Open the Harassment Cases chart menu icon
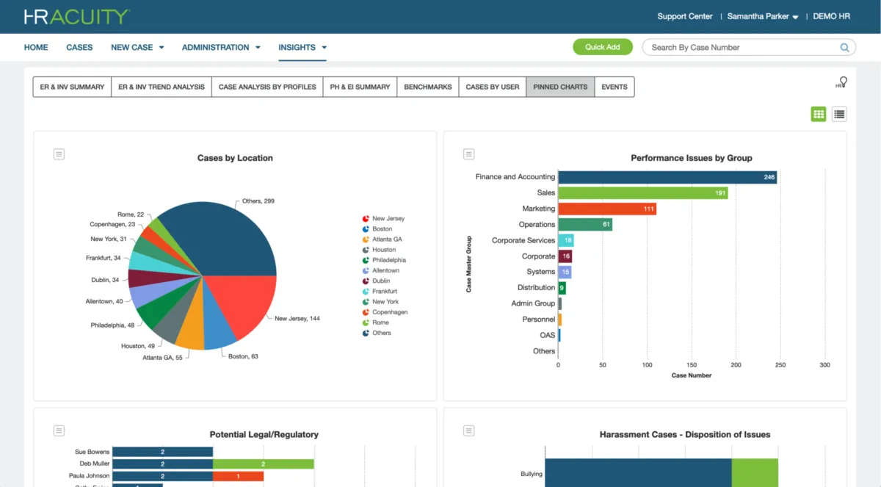 coord(469,430)
